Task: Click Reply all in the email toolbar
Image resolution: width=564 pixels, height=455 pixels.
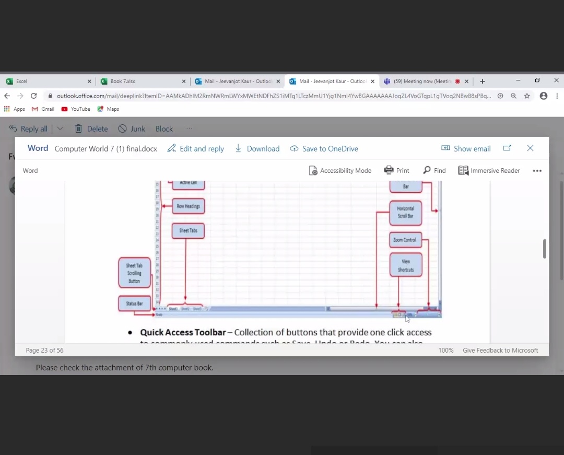Action: pos(28,129)
